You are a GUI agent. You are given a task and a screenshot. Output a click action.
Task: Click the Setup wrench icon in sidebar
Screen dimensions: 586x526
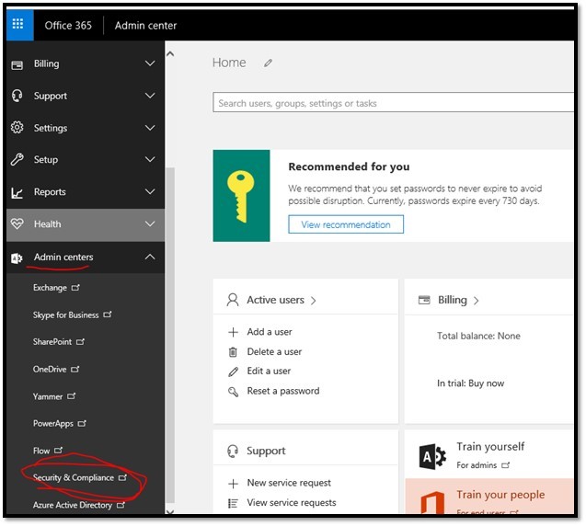[x=17, y=160]
